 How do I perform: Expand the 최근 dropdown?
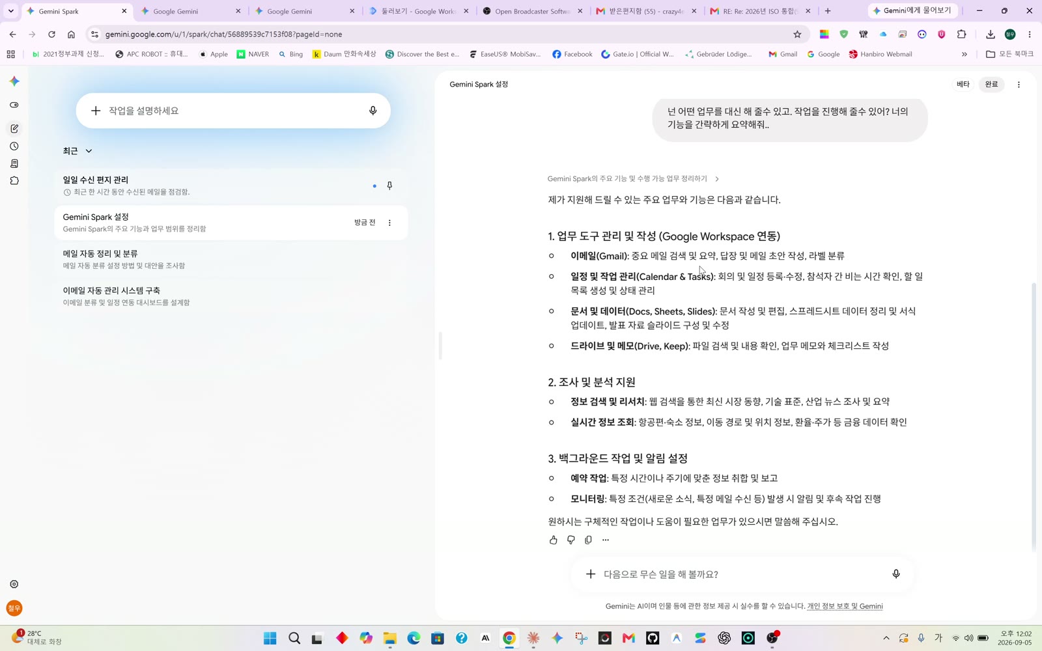coord(77,151)
